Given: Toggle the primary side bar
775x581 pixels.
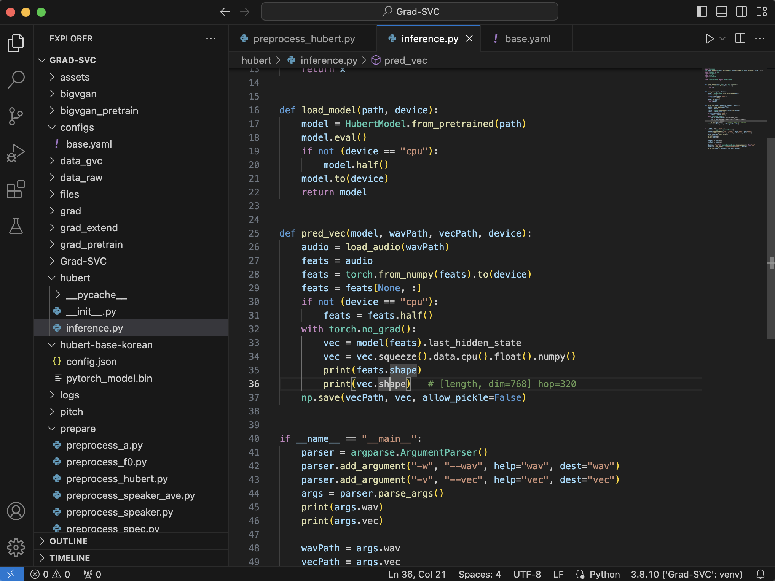Looking at the screenshot, I should [702, 12].
